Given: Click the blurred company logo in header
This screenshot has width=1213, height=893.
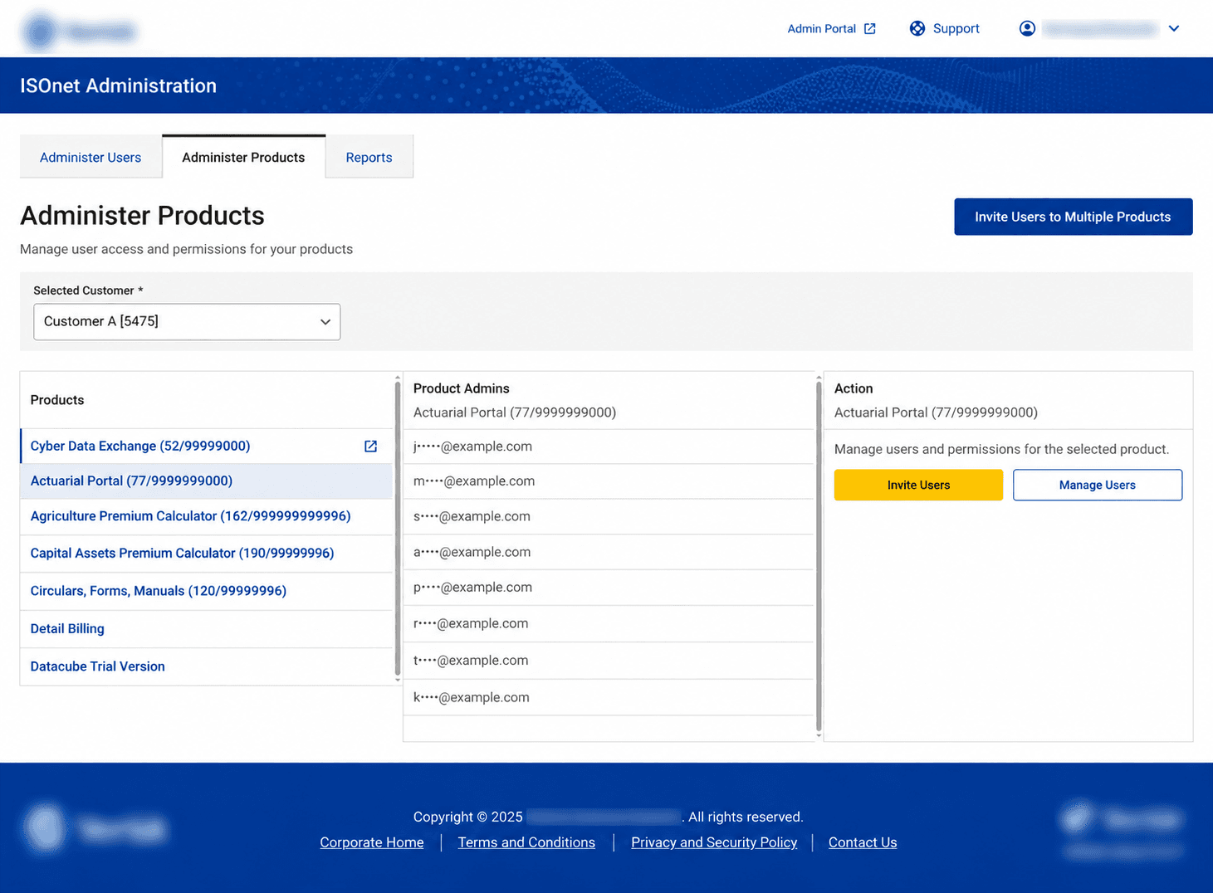Looking at the screenshot, I should tap(80, 32).
